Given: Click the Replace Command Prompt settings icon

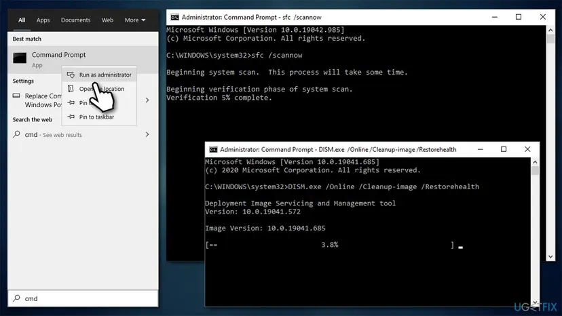Looking at the screenshot, I should coord(16,96).
